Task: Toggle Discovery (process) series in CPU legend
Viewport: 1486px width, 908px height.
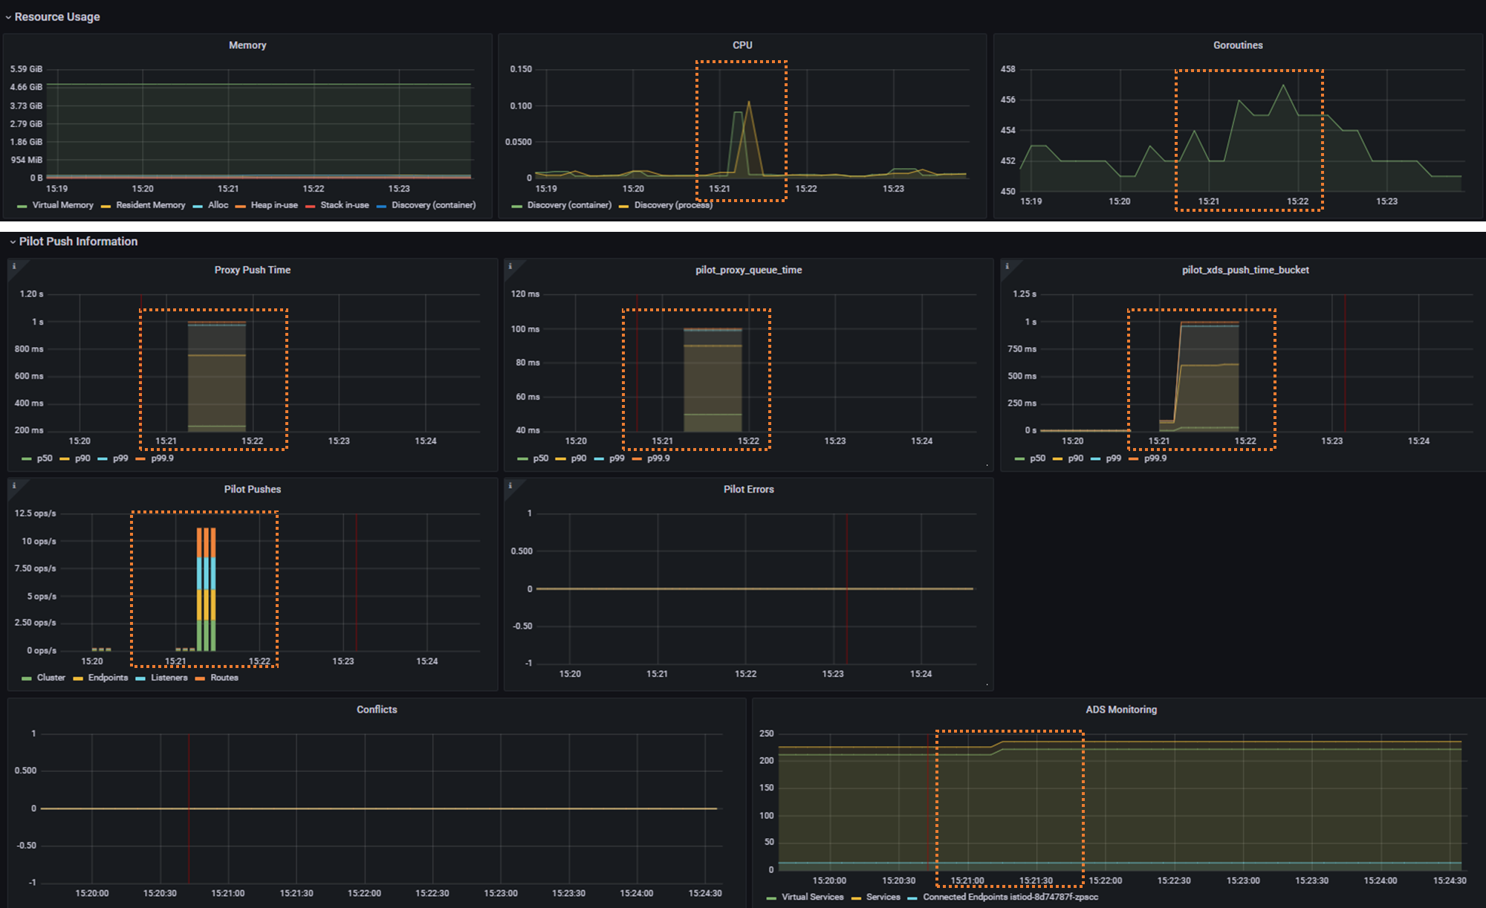Action: coord(672,205)
